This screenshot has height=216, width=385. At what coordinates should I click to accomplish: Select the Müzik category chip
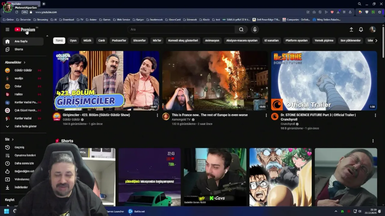(87, 40)
